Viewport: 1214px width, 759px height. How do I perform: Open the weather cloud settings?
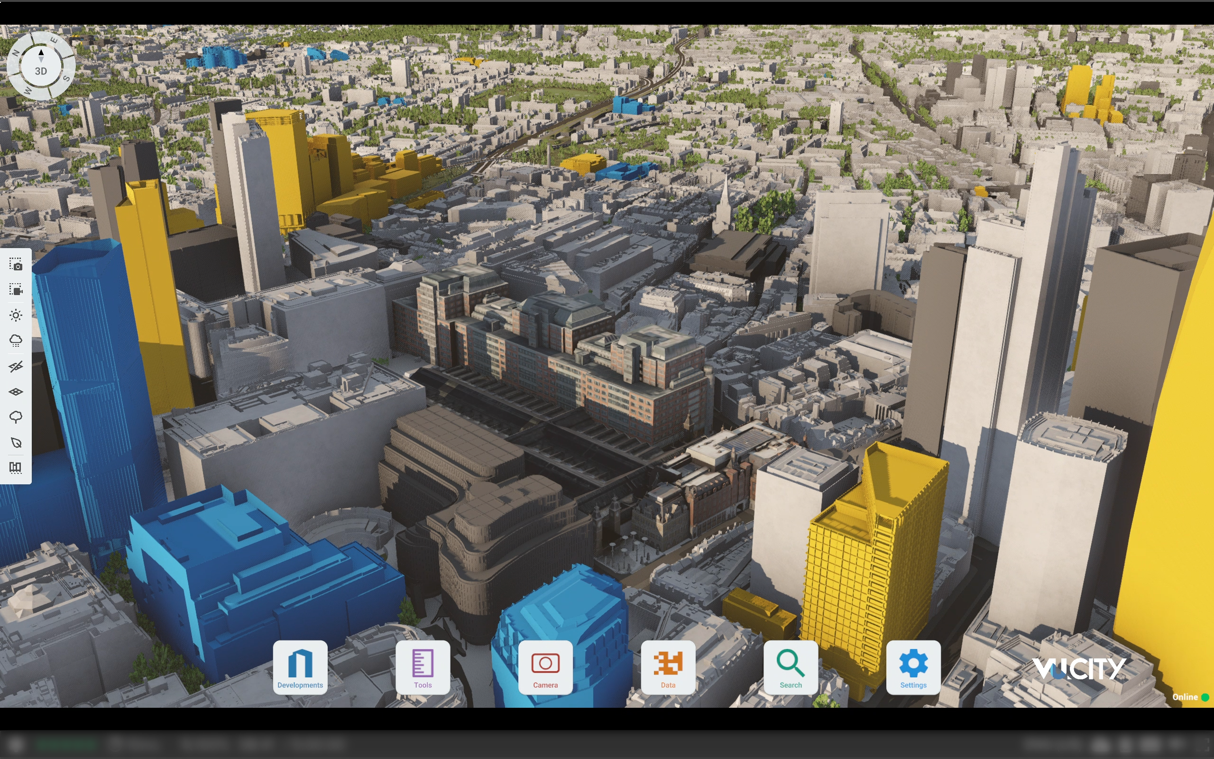[16, 341]
